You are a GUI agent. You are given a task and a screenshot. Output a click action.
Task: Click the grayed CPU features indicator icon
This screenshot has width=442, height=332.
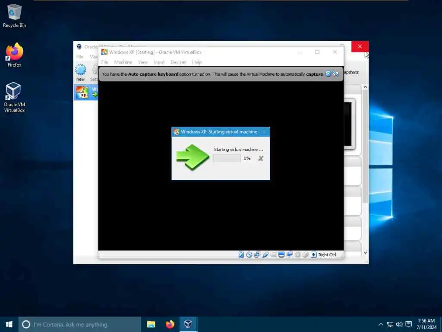(297, 255)
